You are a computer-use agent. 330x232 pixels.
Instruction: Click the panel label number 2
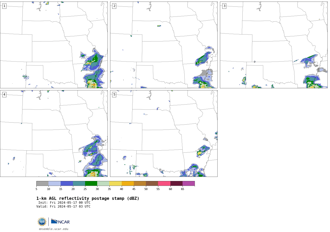click(x=114, y=6)
